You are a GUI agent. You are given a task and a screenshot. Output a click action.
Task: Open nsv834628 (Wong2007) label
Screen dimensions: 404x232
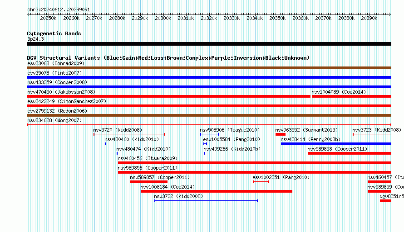54,120
